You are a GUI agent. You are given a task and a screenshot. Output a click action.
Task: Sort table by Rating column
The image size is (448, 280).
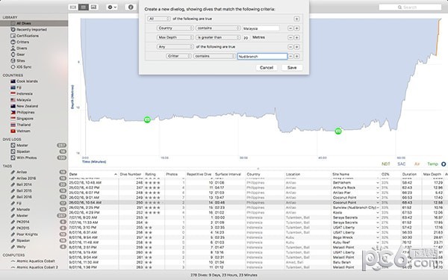coord(150,174)
